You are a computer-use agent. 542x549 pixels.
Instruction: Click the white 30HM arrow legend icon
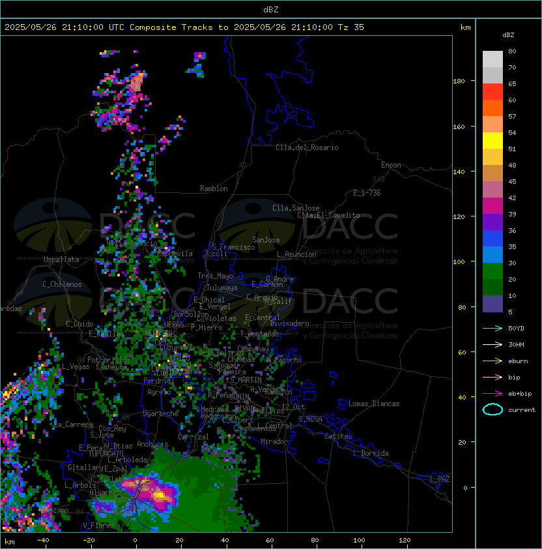tap(492, 344)
